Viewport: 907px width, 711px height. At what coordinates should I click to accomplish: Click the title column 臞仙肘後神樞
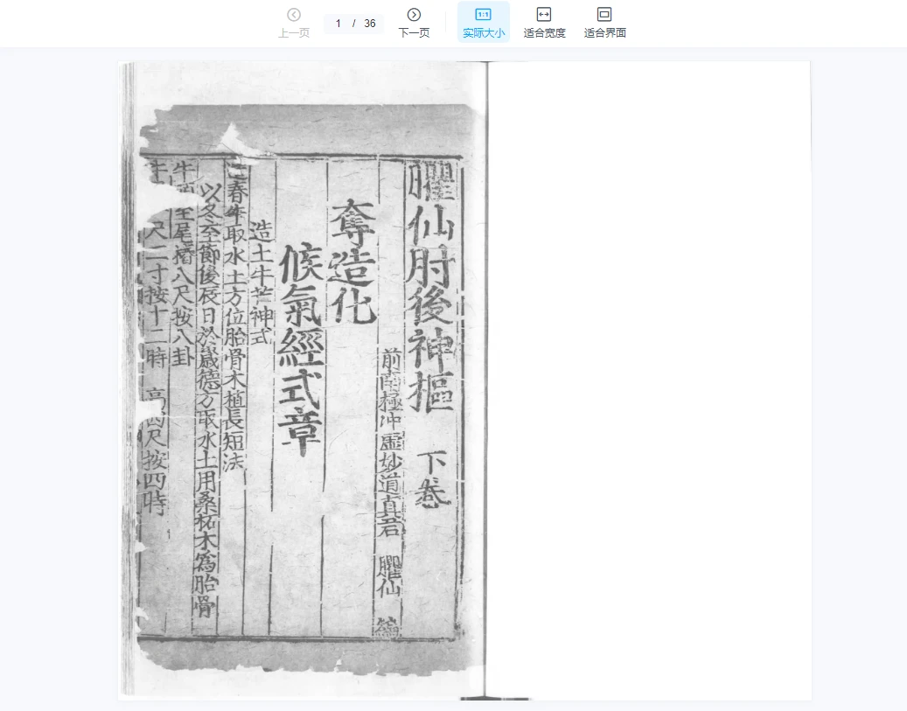coord(431,286)
